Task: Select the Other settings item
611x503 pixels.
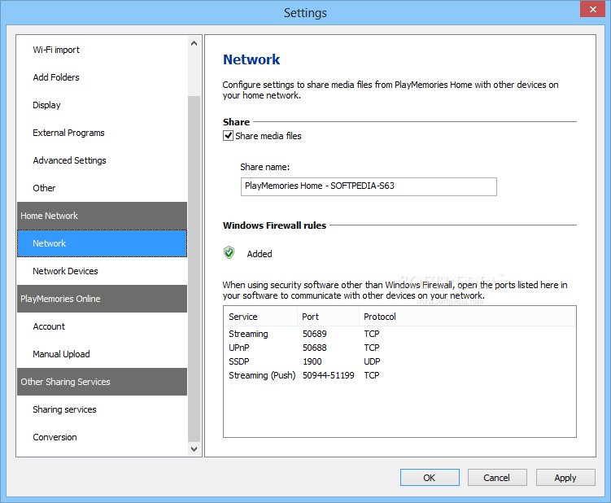Action: click(102, 188)
